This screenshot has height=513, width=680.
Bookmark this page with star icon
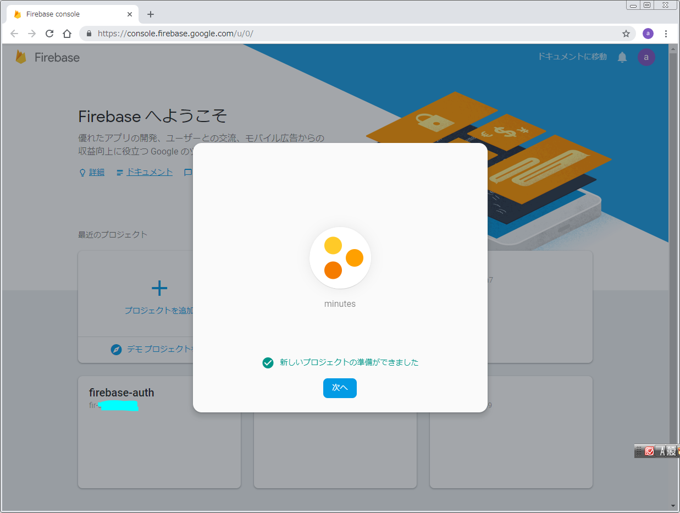tap(626, 34)
